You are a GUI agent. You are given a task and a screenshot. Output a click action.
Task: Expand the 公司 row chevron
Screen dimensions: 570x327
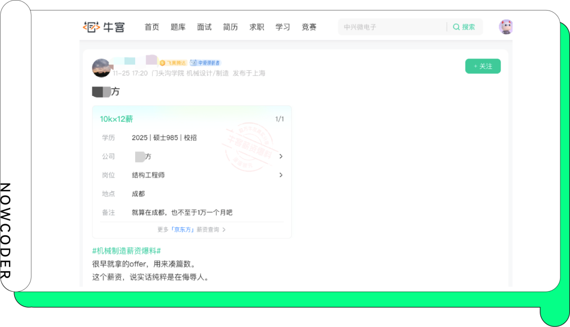tap(281, 157)
